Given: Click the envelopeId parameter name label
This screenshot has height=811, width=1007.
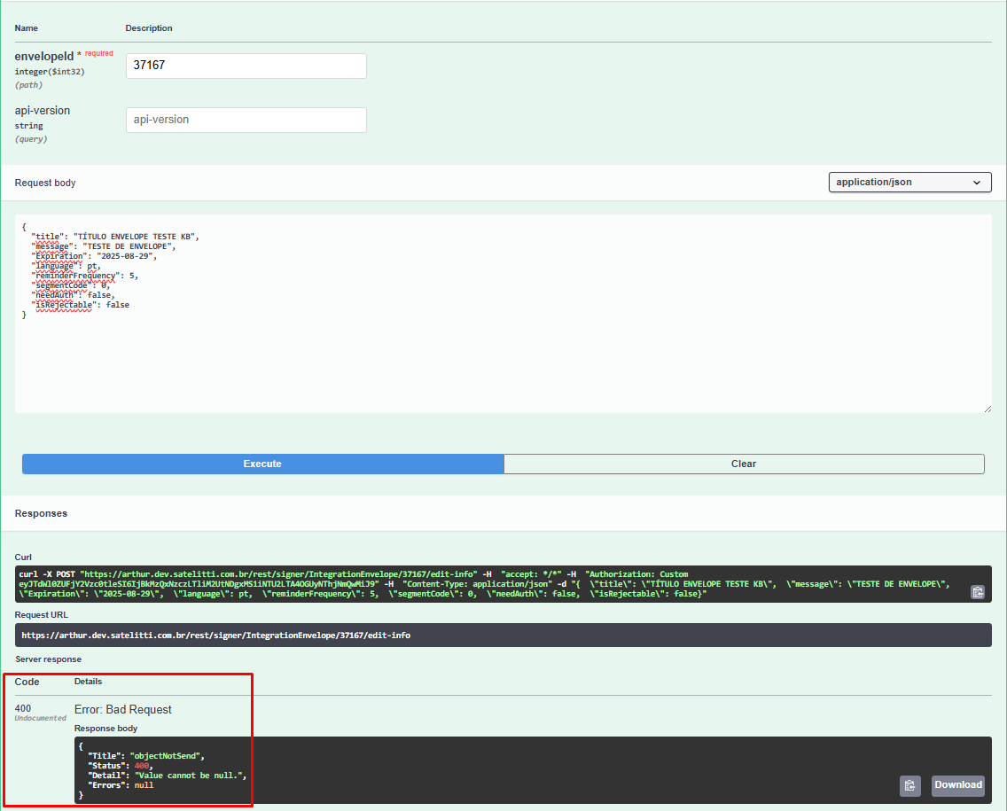Looking at the screenshot, I should pyautogui.click(x=44, y=56).
